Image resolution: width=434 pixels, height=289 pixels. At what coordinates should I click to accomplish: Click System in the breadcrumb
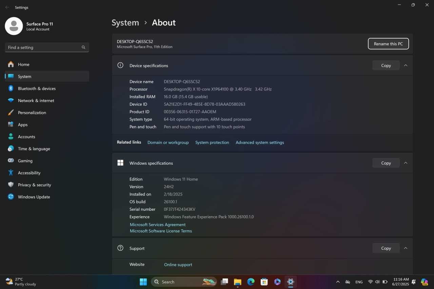point(125,23)
